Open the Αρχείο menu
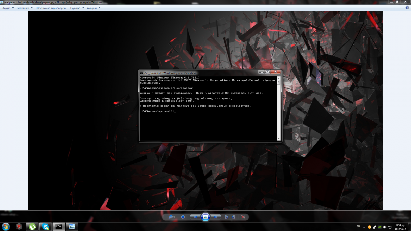The height and width of the screenshot is (231, 411). [8, 8]
